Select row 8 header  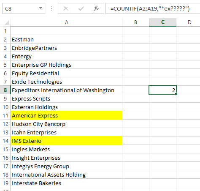click(5, 90)
